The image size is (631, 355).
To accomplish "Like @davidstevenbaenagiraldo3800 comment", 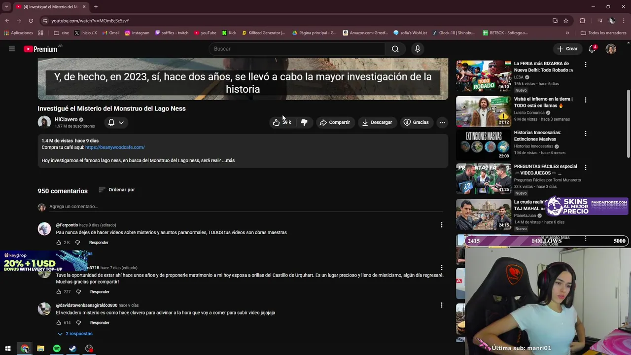I will point(59,323).
